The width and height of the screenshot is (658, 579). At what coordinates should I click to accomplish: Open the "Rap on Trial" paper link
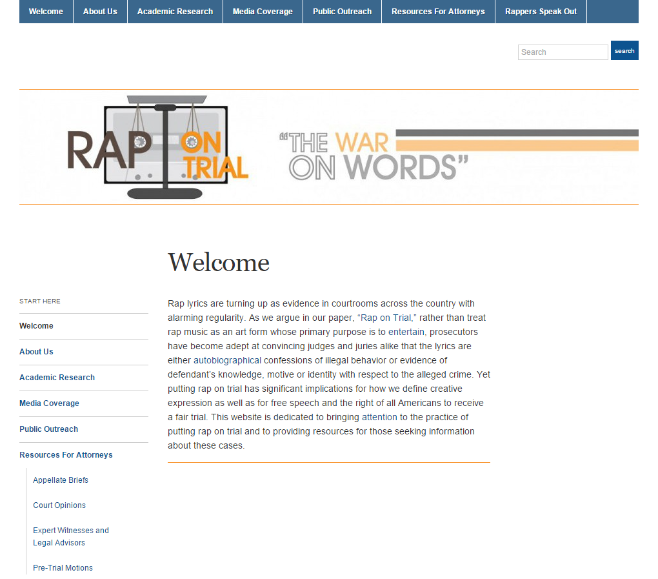point(386,318)
